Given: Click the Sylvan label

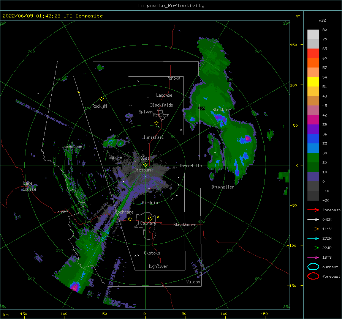Looking at the screenshot, I should 146,112.
